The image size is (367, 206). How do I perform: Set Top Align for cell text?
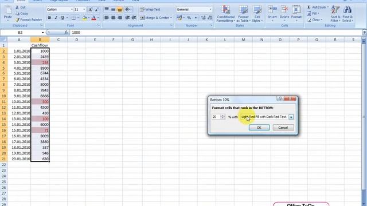tap(107, 9)
